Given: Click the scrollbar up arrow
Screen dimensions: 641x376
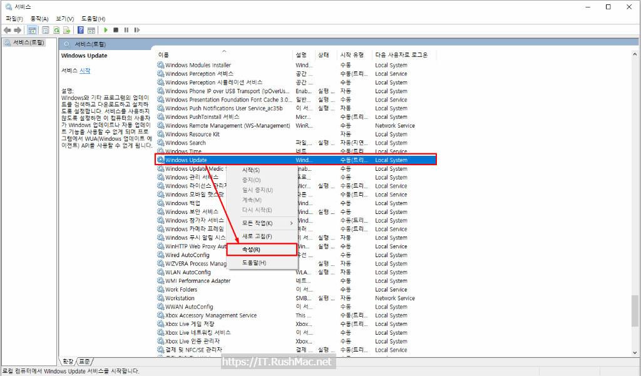Looking at the screenshot, I should coord(635,54).
